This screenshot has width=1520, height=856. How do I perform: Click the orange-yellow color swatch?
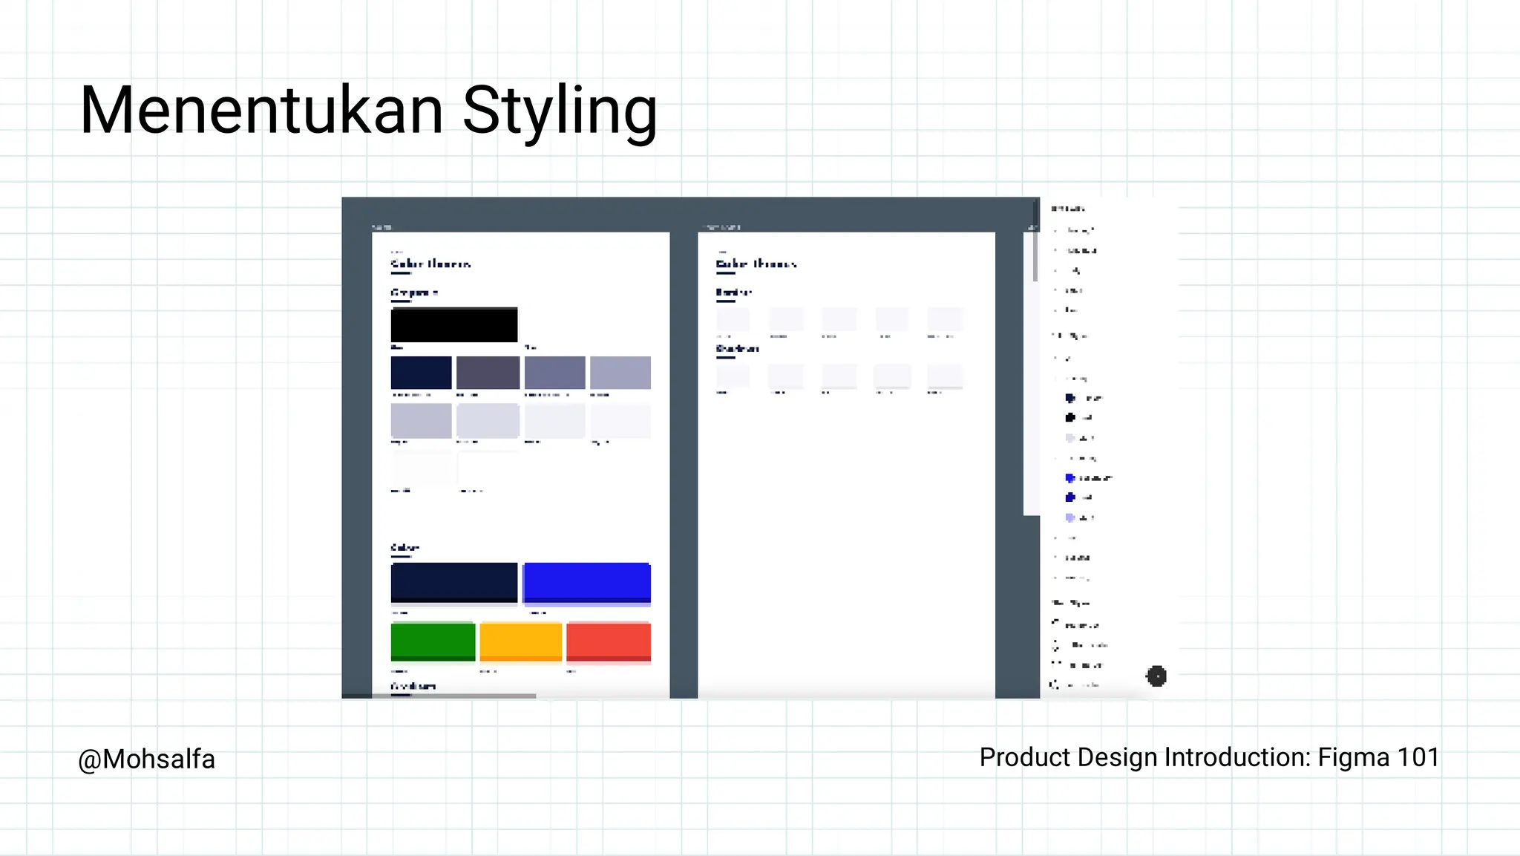point(520,641)
